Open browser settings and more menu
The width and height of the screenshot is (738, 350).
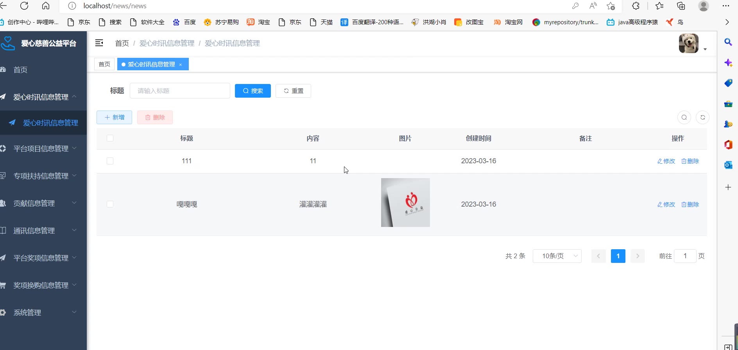[726, 6]
